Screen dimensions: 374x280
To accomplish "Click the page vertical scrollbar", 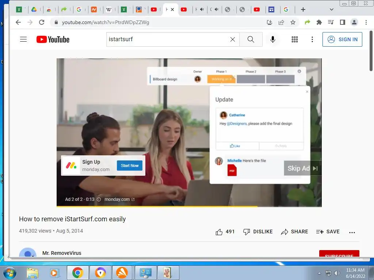I will pos(371,51).
